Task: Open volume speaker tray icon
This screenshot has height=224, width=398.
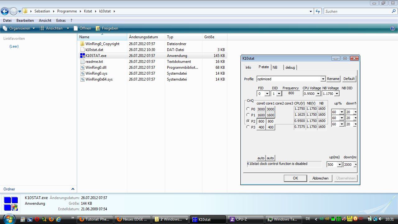Action: (x=380, y=219)
